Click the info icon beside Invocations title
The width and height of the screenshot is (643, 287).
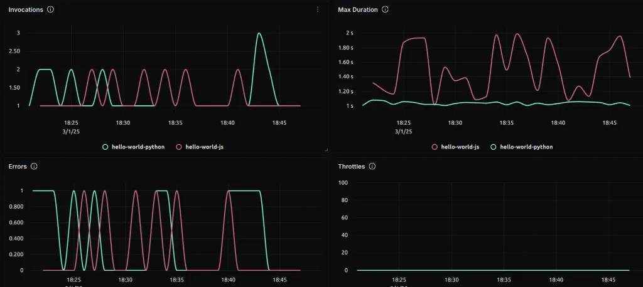pyautogui.click(x=50, y=9)
